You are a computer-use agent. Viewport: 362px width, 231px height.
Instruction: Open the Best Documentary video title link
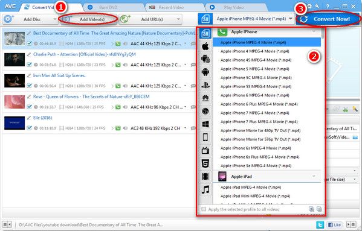[x=114, y=33]
